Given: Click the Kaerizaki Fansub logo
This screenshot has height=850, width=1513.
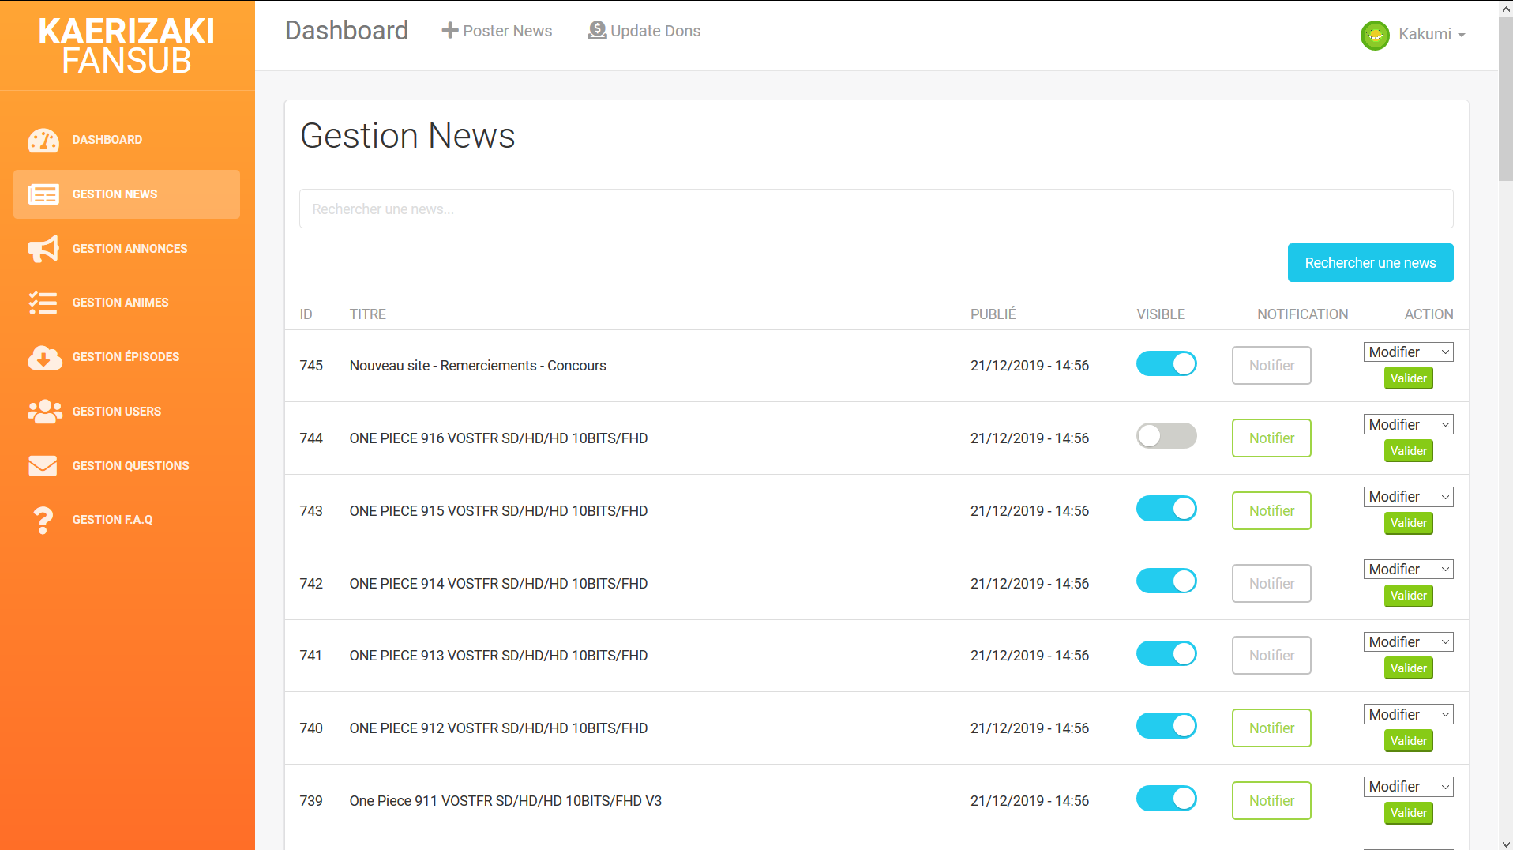Looking at the screenshot, I should tap(126, 46).
